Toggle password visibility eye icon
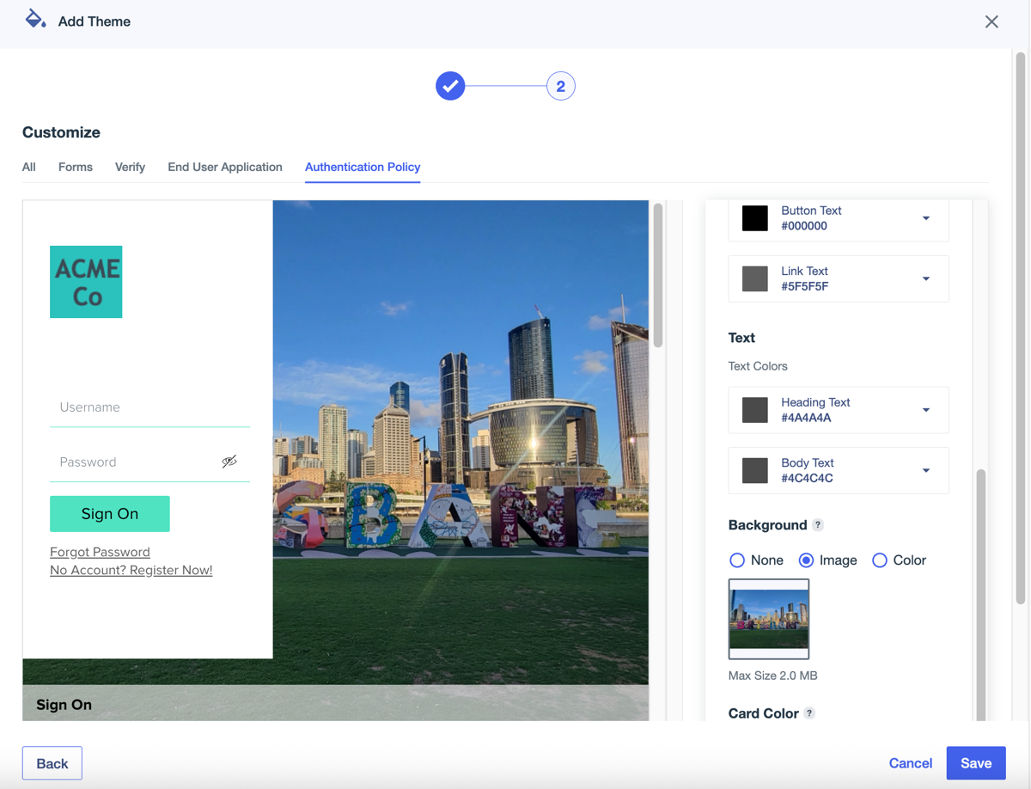1031x789 pixels. 229,462
